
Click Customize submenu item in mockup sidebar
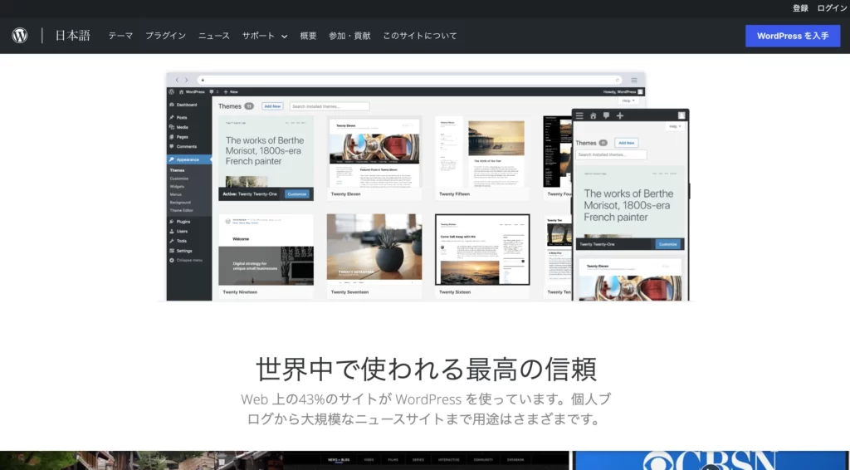[x=179, y=179]
